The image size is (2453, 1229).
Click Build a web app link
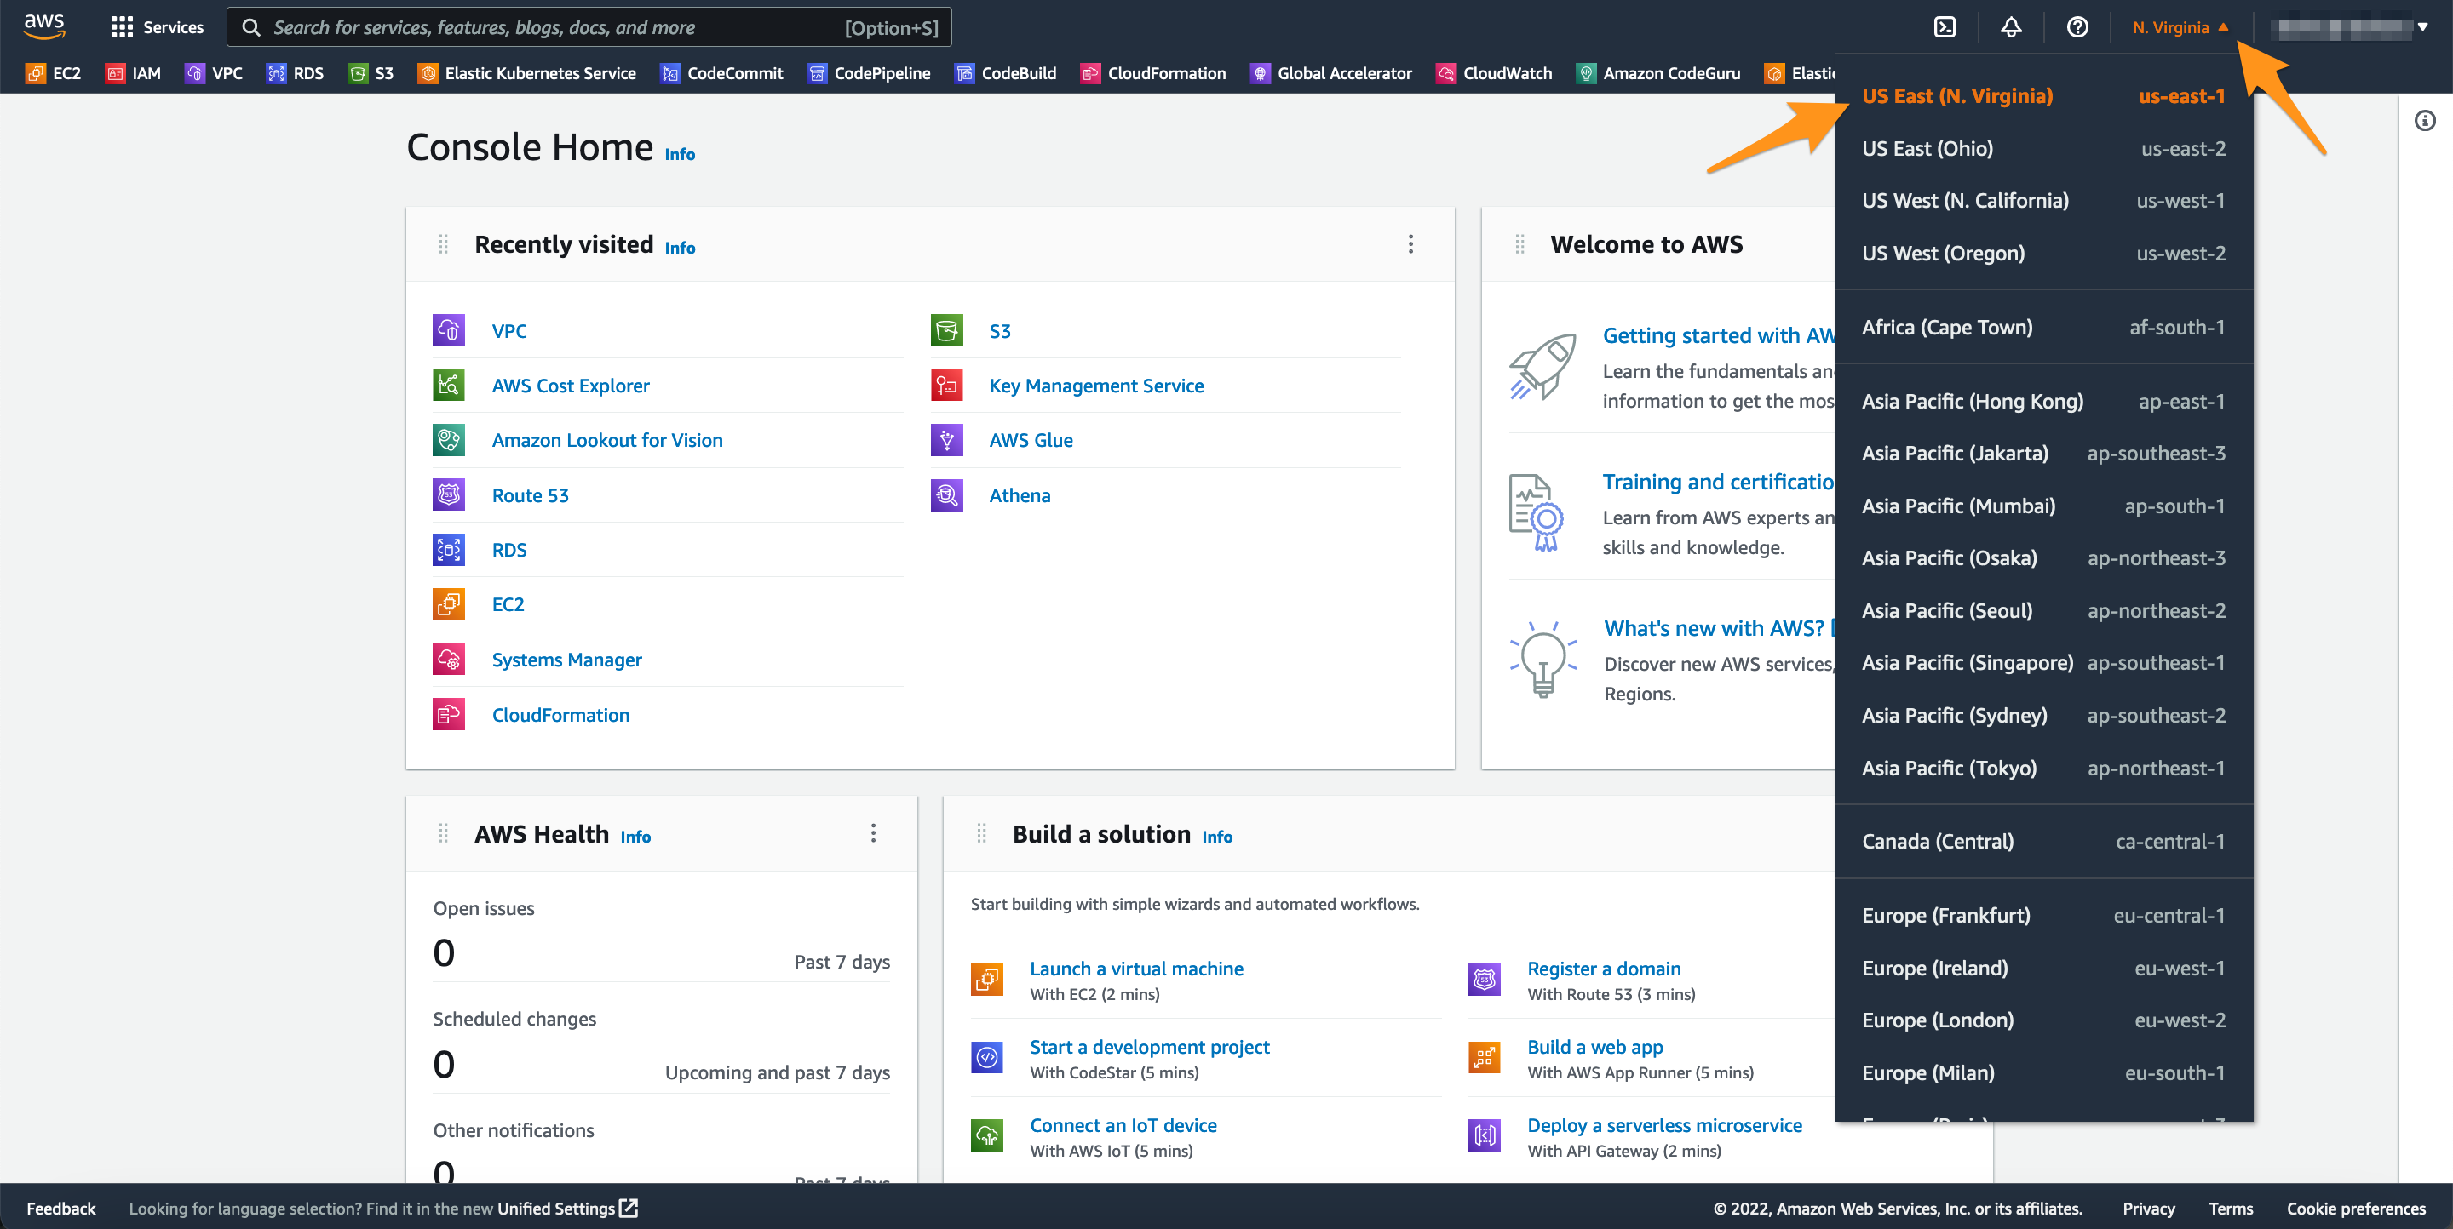(1595, 1046)
